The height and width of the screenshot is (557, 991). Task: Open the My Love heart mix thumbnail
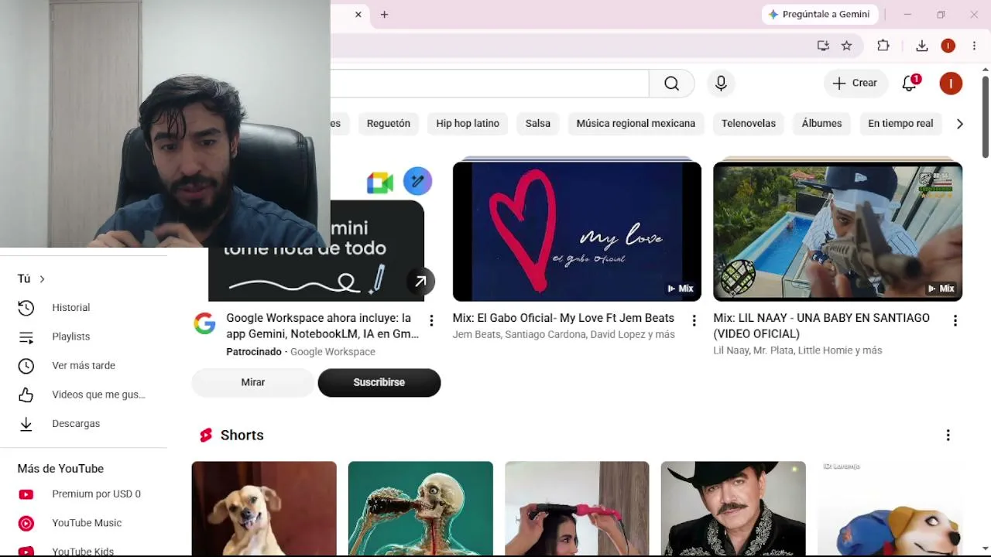[x=577, y=231]
